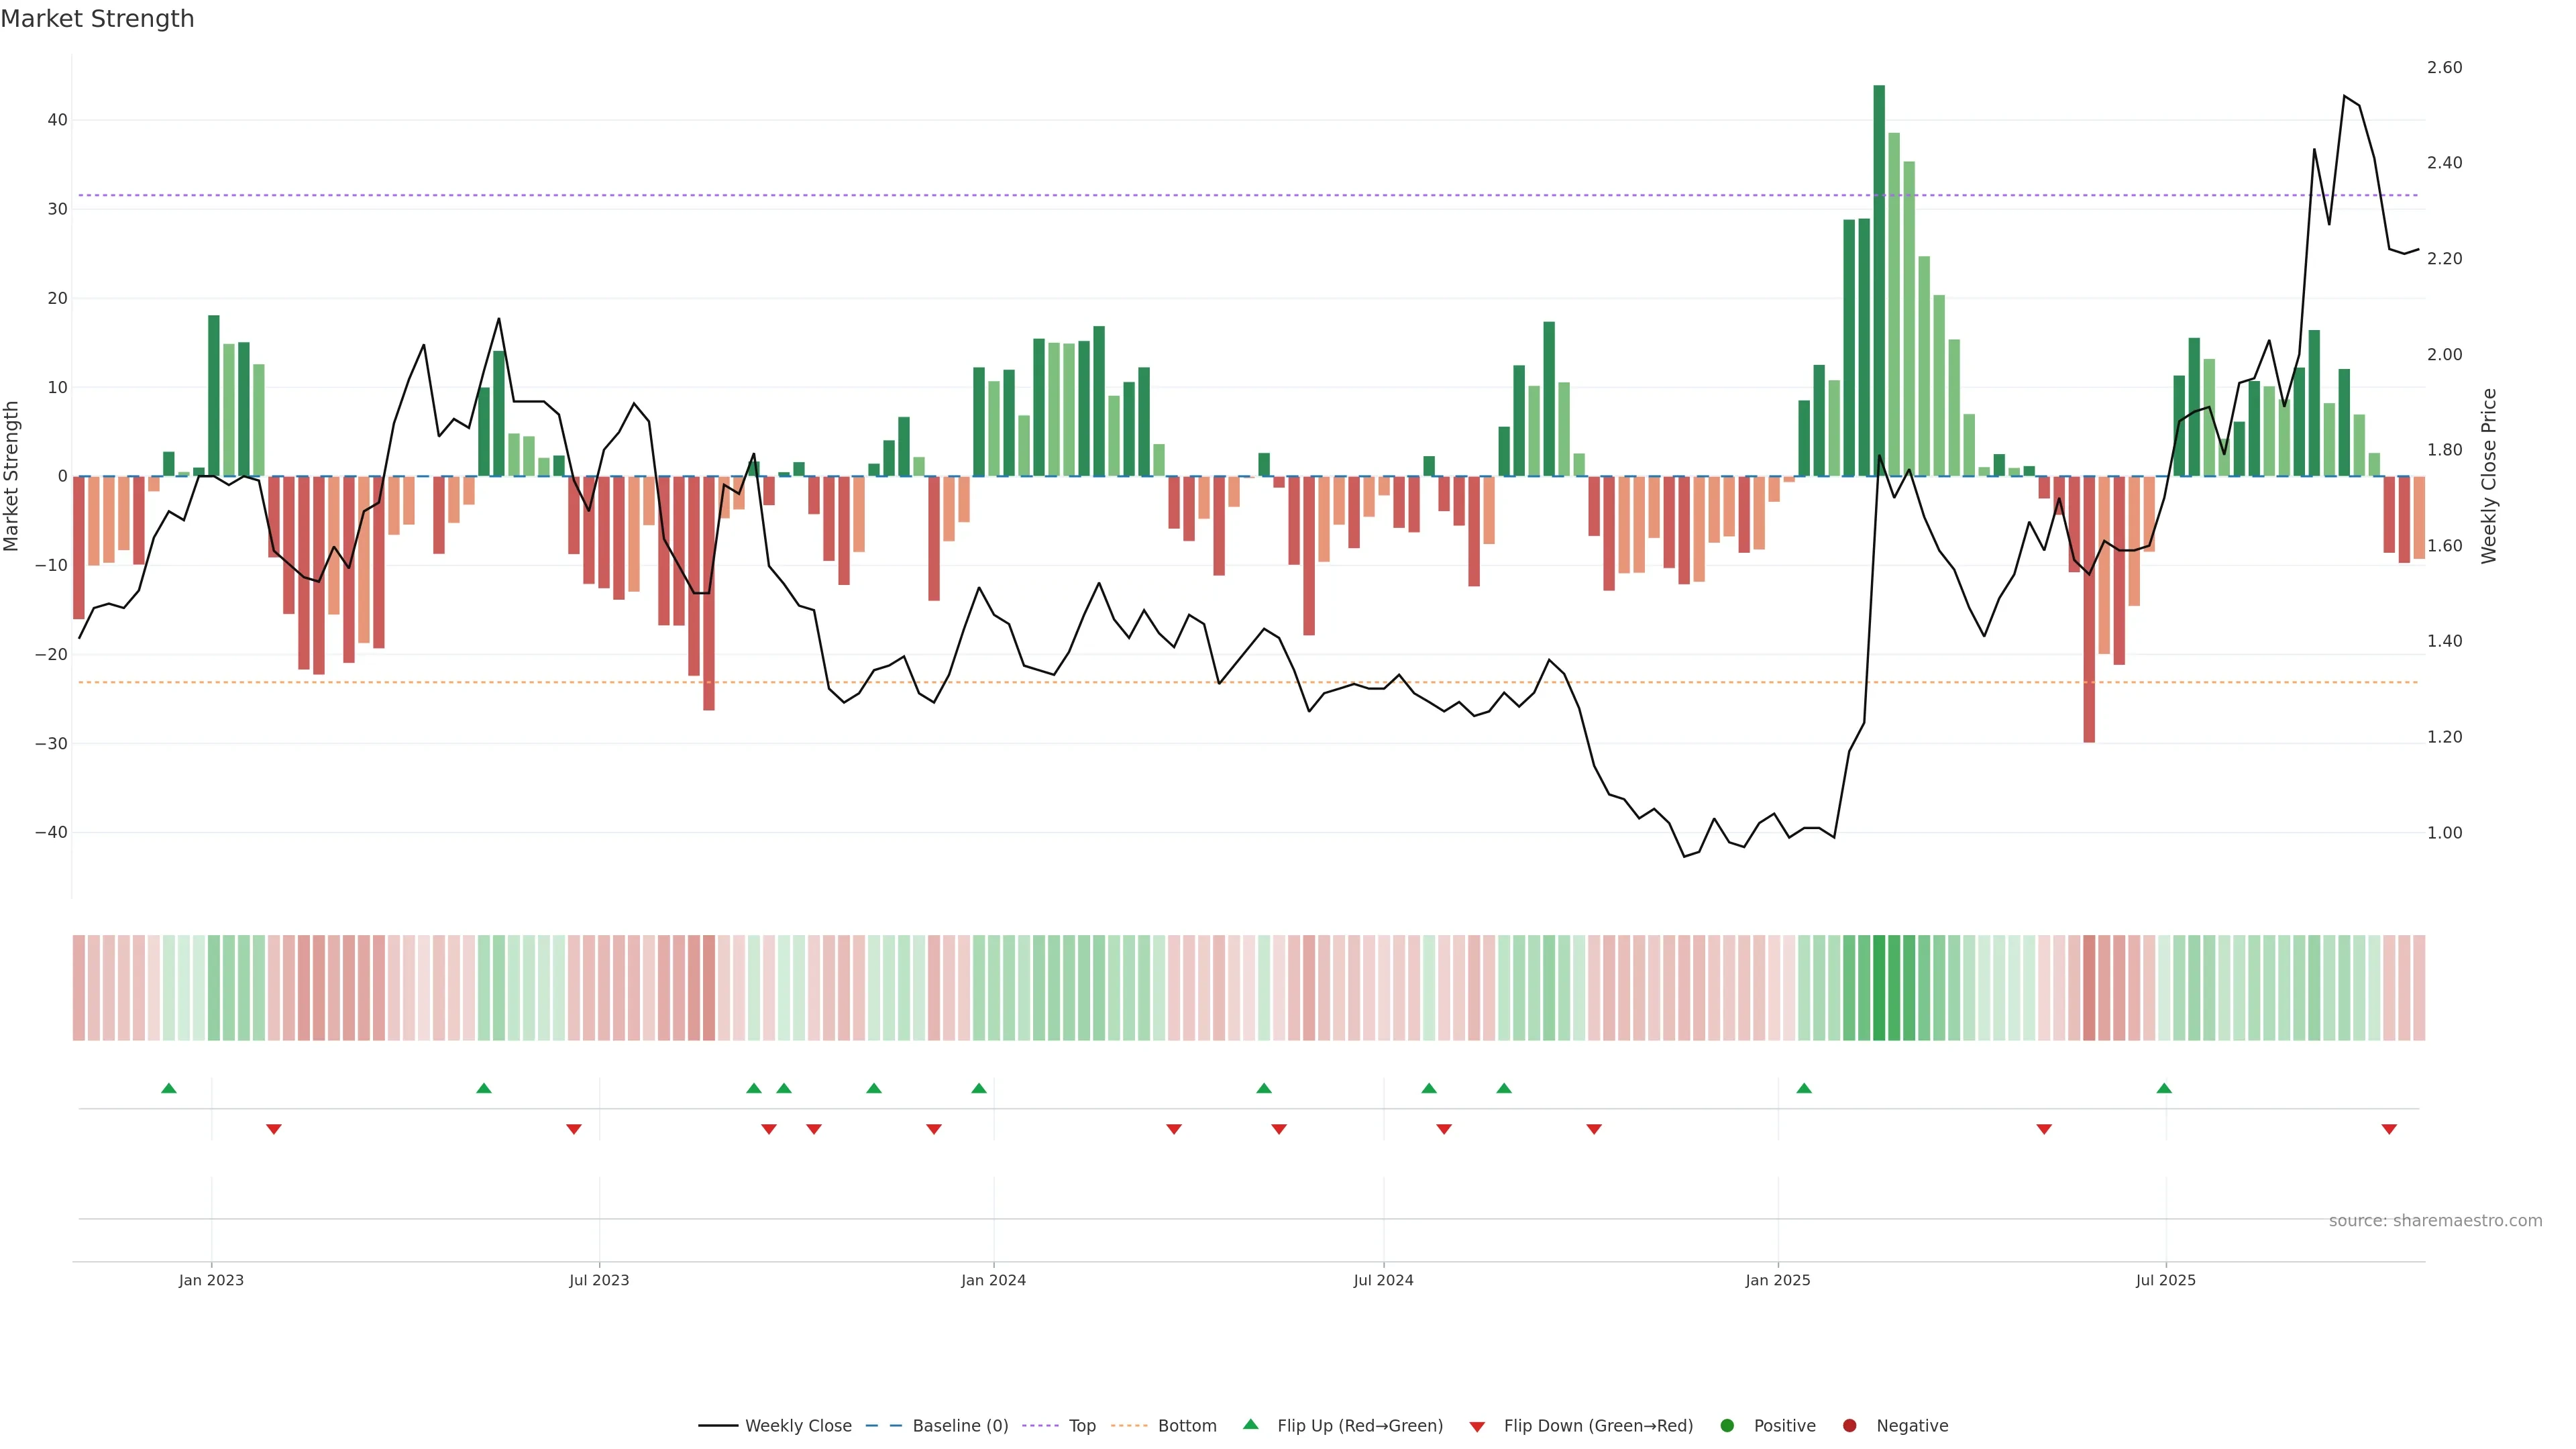Image resolution: width=2576 pixels, height=1449 pixels.
Task: Click the Flip Down red triangle legend icon
Action: click(x=1477, y=1427)
